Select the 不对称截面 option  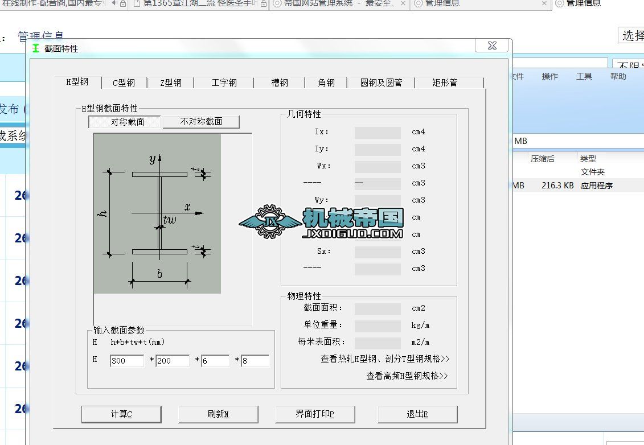click(202, 121)
